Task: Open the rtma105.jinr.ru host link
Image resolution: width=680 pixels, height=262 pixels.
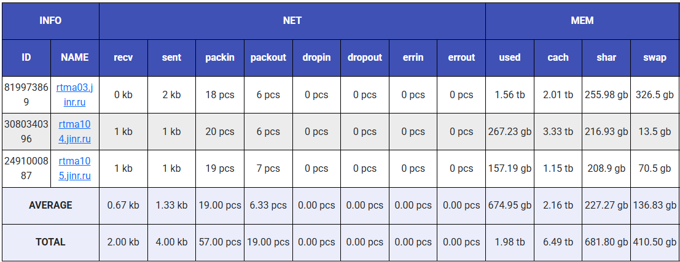Action: [74, 168]
